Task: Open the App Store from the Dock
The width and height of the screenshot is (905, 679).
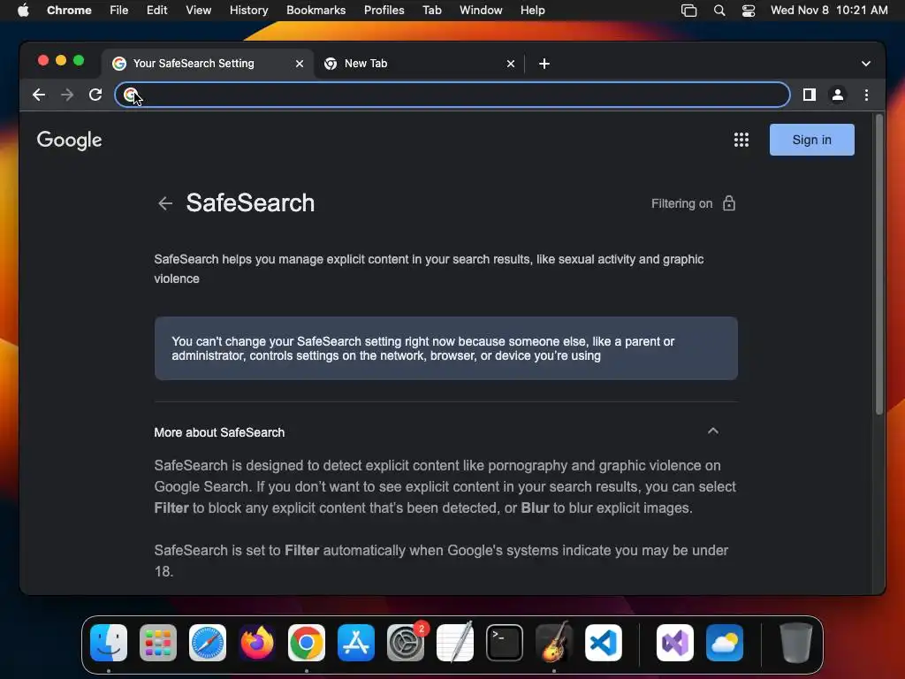Action: [356, 643]
